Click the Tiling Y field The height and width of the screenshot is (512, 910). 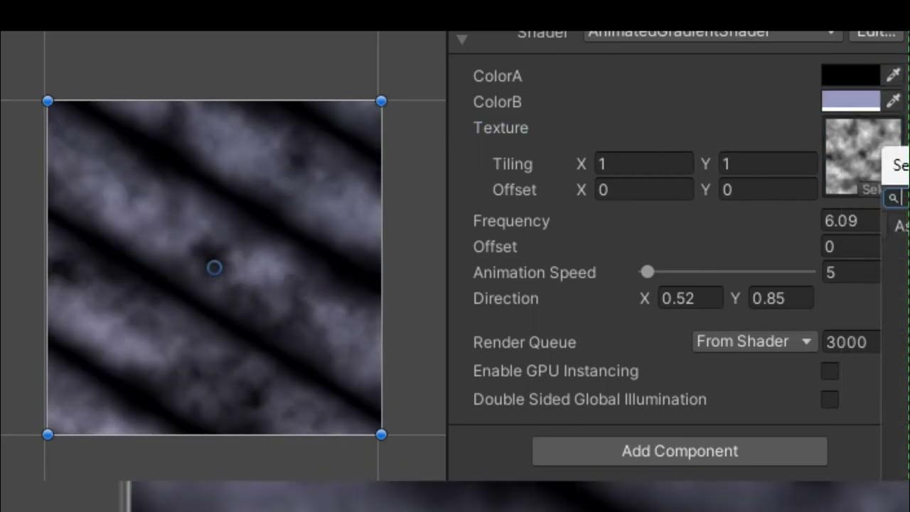click(x=768, y=164)
